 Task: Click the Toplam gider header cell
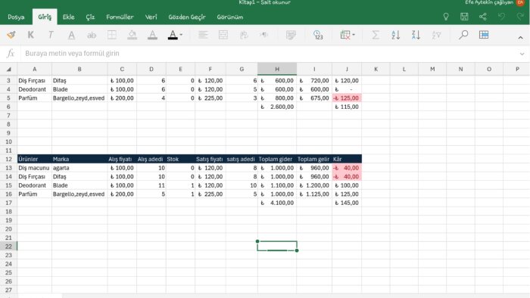[x=277, y=159]
